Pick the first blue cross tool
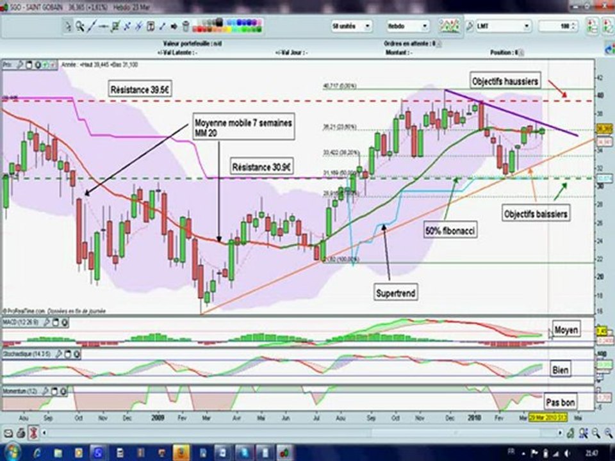The image size is (615, 461). (127, 26)
